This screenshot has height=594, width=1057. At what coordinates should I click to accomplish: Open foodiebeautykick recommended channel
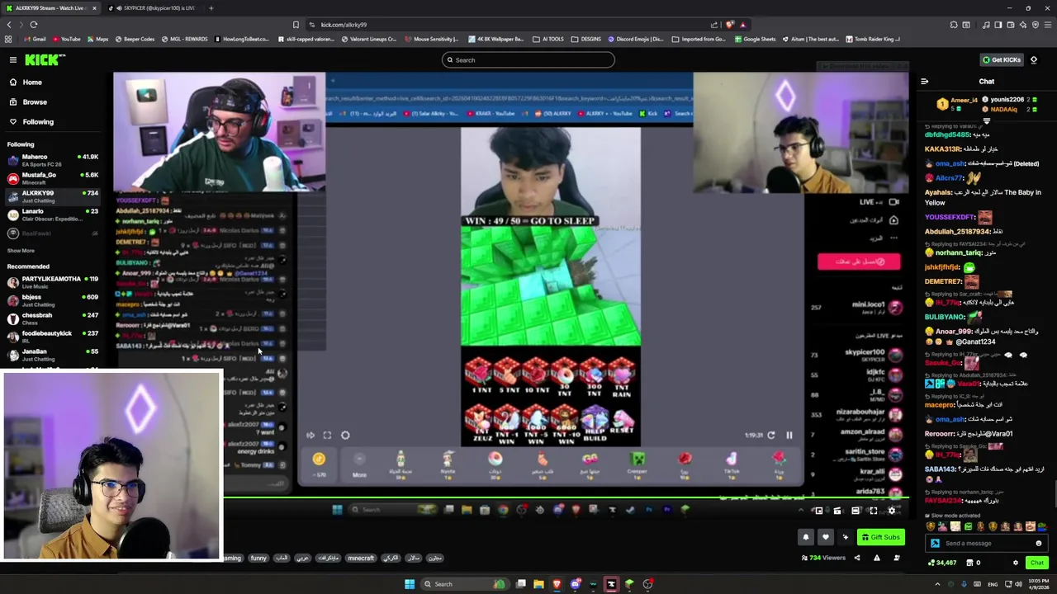pyautogui.click(x=53, y=337)
